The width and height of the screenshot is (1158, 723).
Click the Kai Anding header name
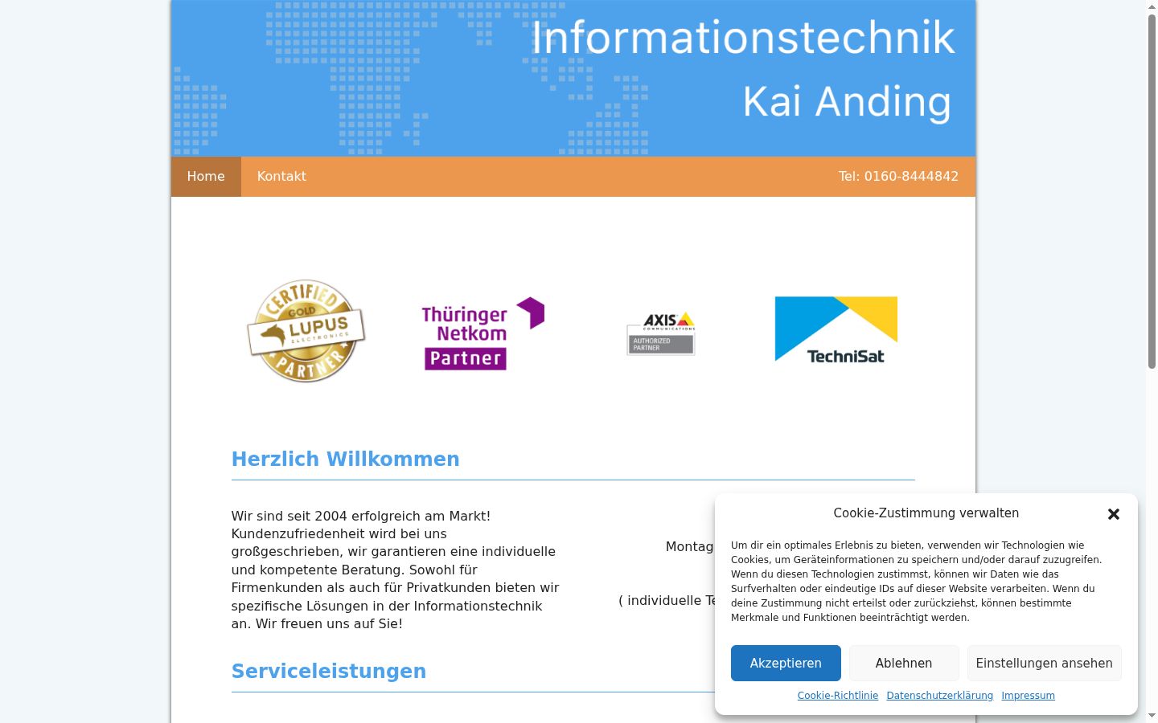847,102
